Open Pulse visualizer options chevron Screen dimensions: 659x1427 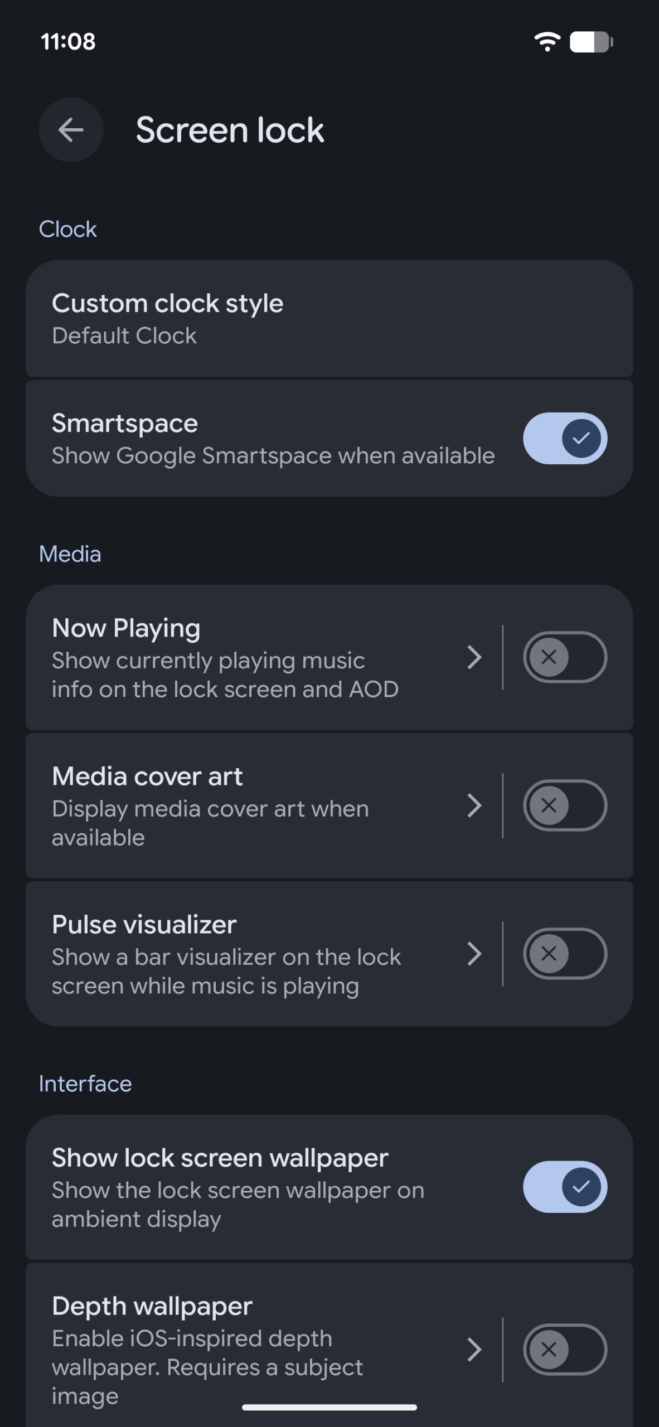click(474, 954)
